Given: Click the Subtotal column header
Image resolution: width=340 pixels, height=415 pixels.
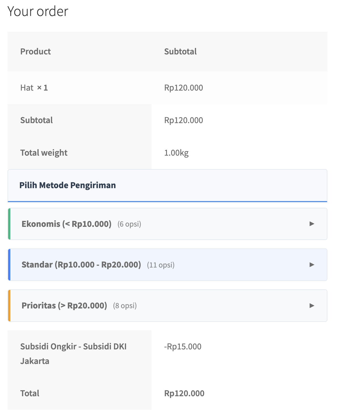Looking at the screenshot, I should 180,52.
